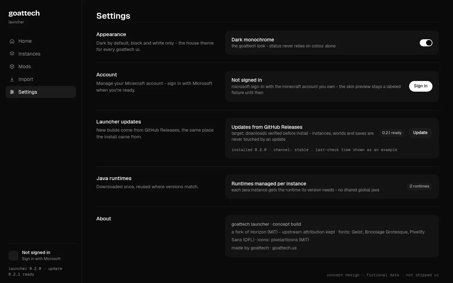Click the Import download icon
453x283 pixels.
point(12,79)
